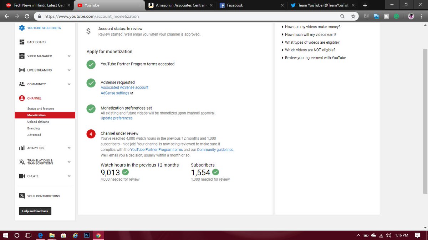Open the YouTube Partner Program terms link
The height and width of the screenshot is (240, 428).
(x=157, y=150)
